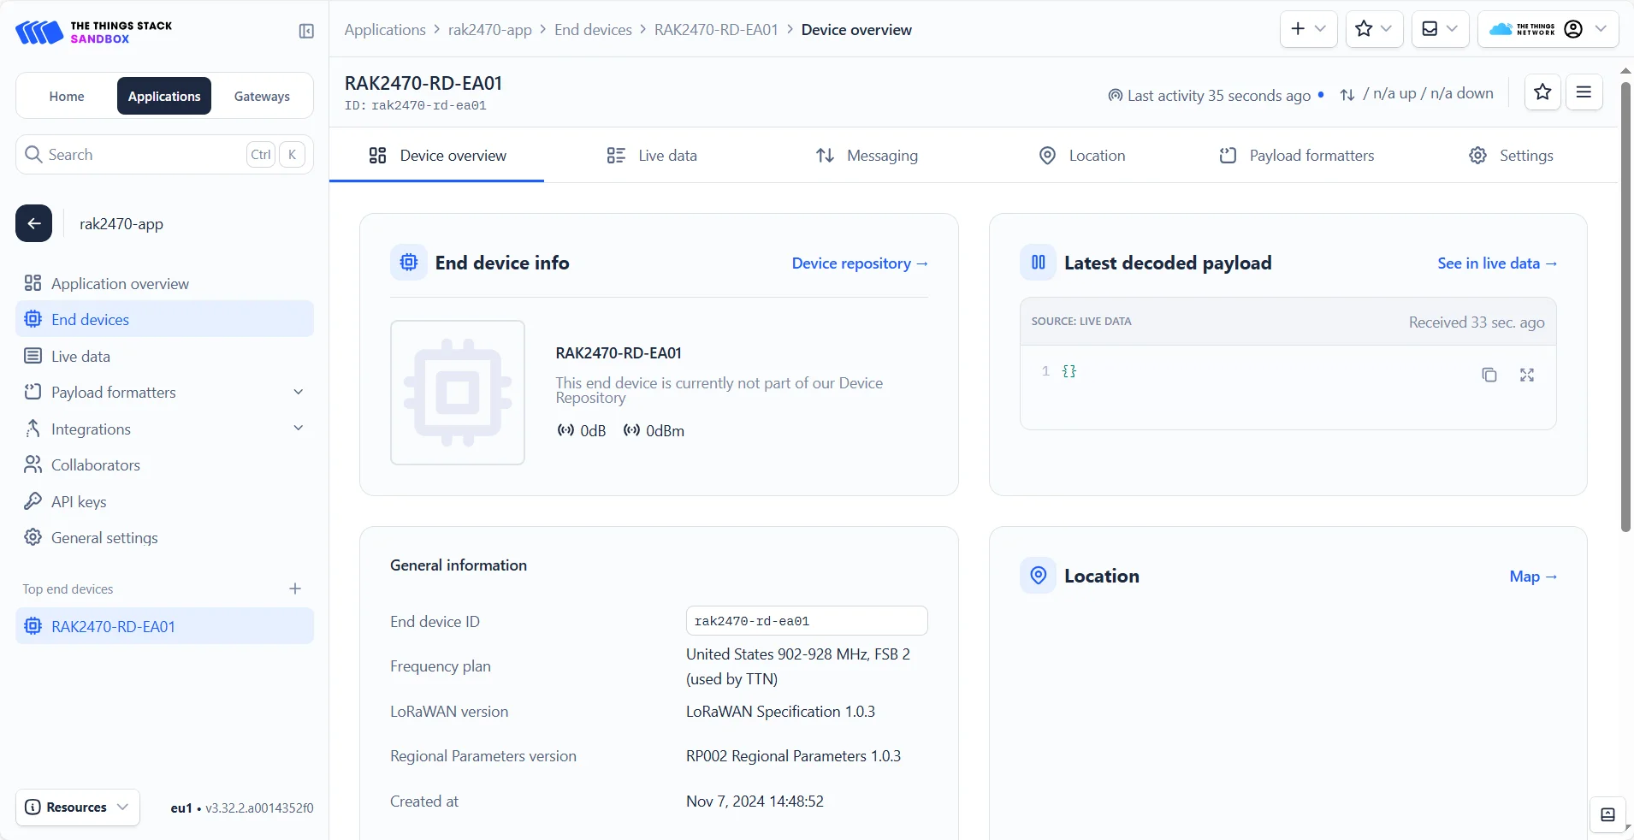Expand Integrations in the sidebar

[x=164, y=429]
